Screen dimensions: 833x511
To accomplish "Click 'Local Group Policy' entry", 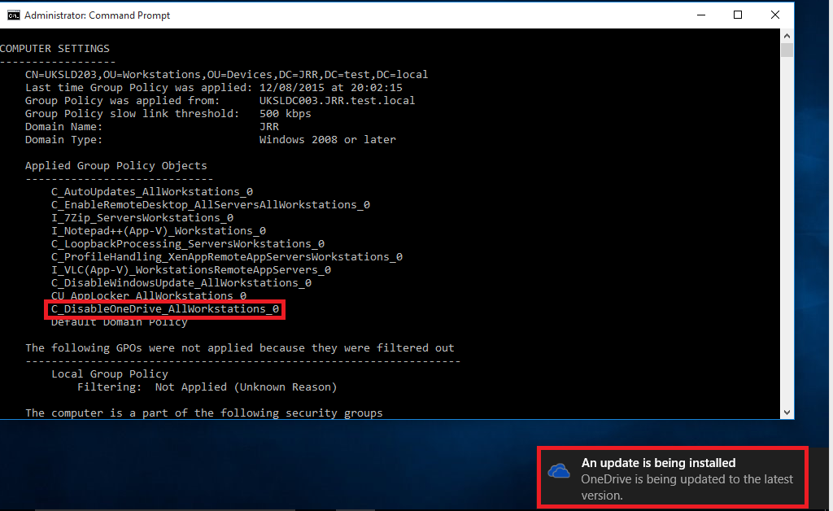I will (110, 374).
